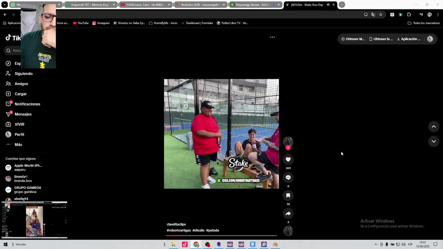Open the tab search dropdown arrow

click(x=4, y=5)
